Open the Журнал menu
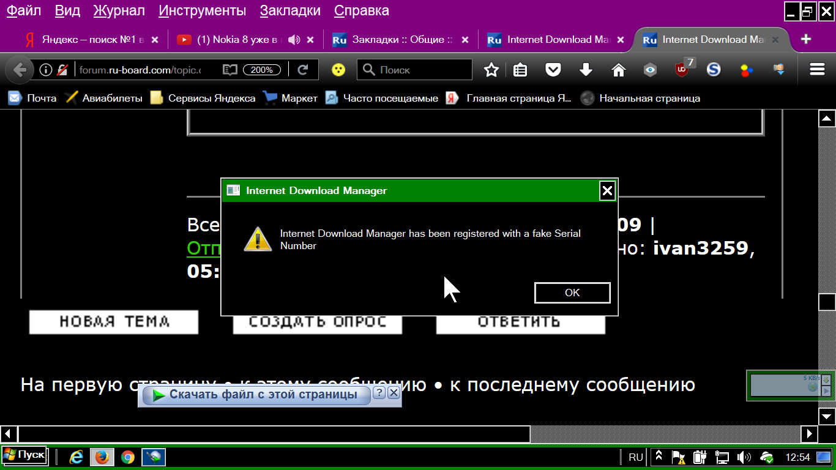The height and width of the screenshot is (470, 836). tap(119, 10)
